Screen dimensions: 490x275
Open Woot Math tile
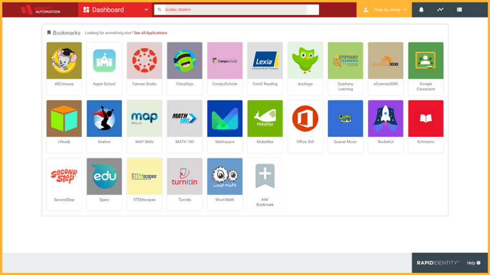[x=225, y=184]
